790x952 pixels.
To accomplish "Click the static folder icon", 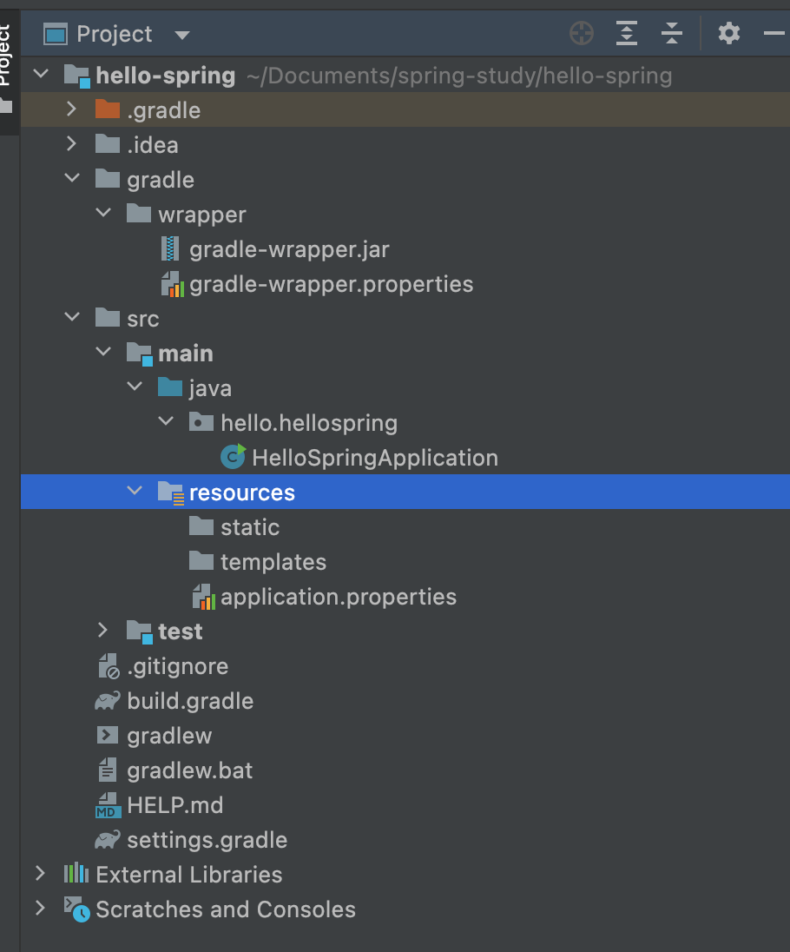I will coord(201,526).
